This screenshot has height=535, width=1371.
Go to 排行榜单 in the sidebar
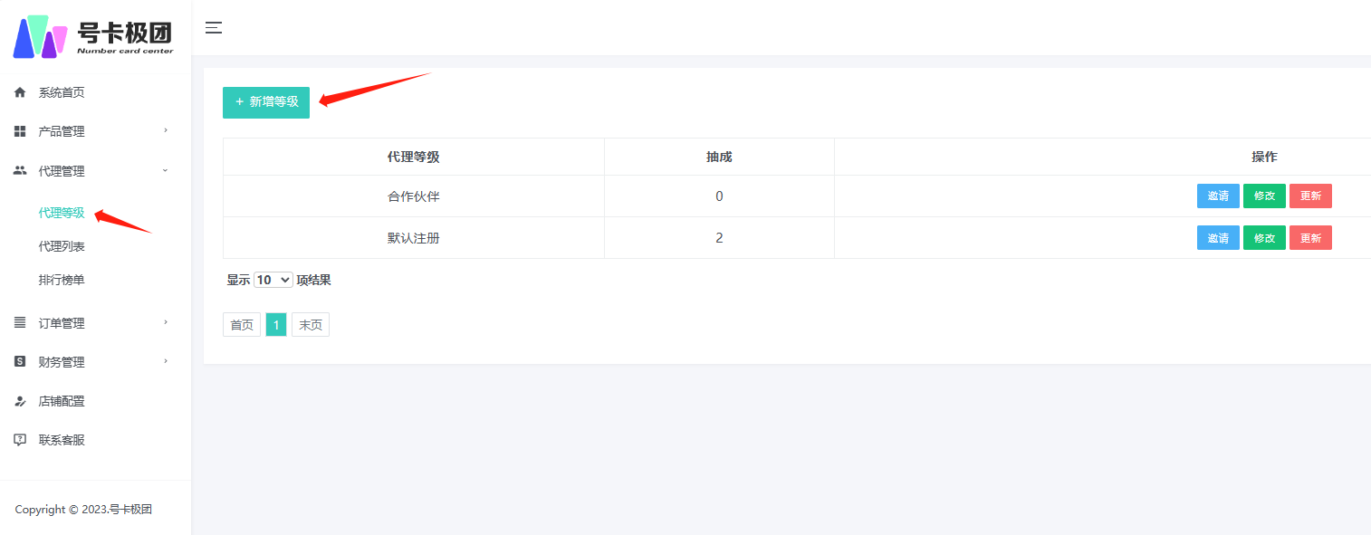click(x=62, y=281)
